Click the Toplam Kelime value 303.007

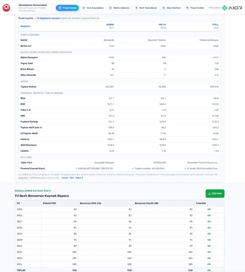[x=110, y=87]
